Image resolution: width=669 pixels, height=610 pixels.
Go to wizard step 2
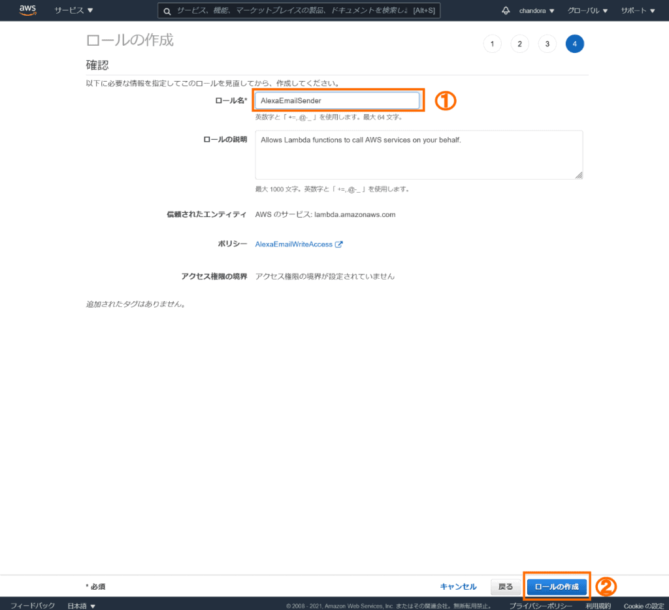tap(519, 44)
